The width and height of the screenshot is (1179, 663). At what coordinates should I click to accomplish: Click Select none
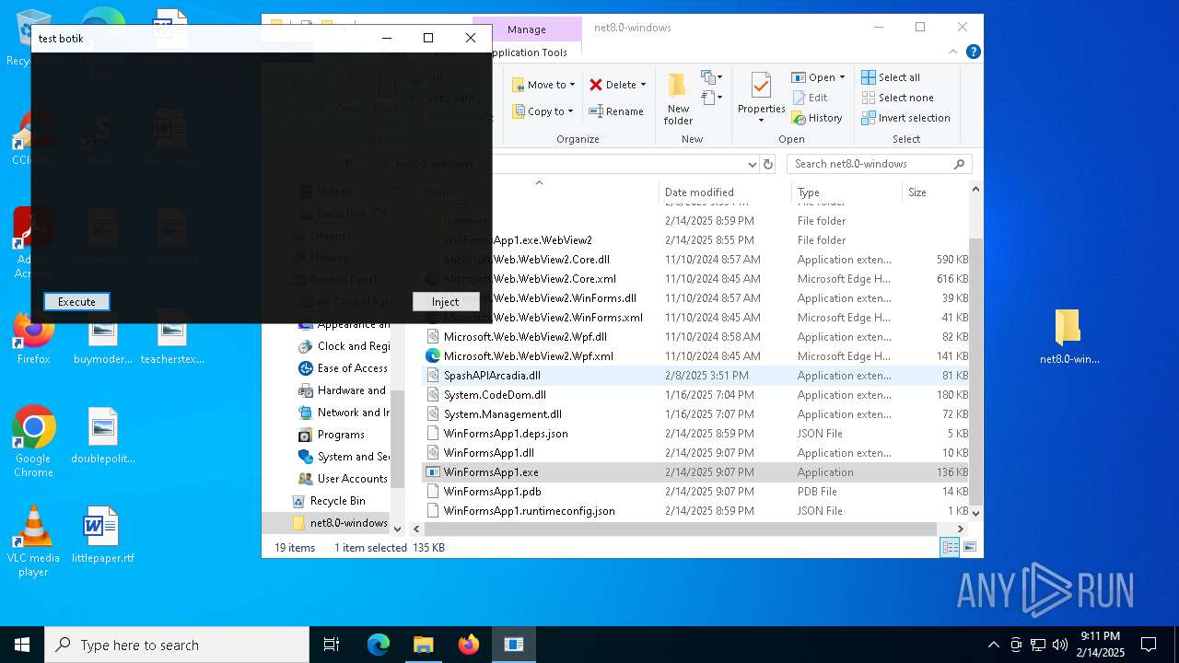pos(898,98)
